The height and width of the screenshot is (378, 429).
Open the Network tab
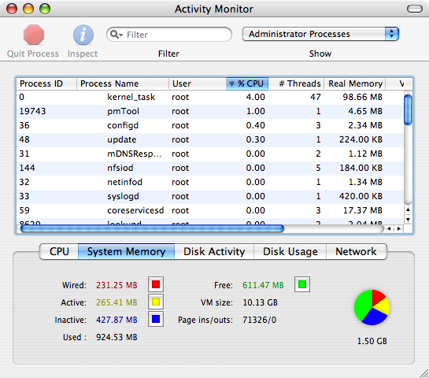point(357,251)
